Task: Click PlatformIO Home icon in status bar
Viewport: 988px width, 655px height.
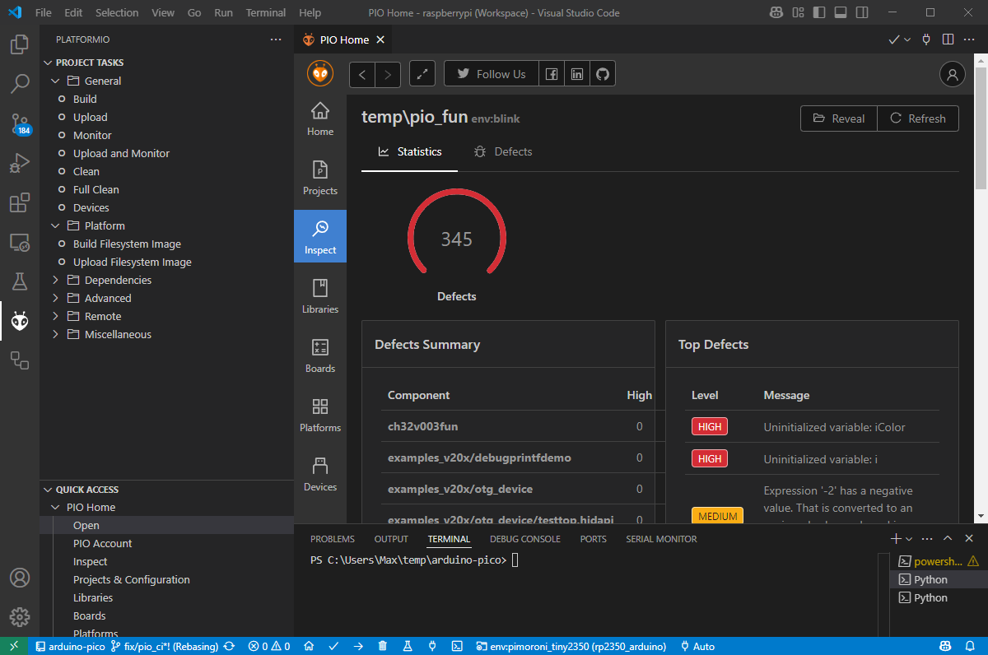Action: tap(309, 647)
